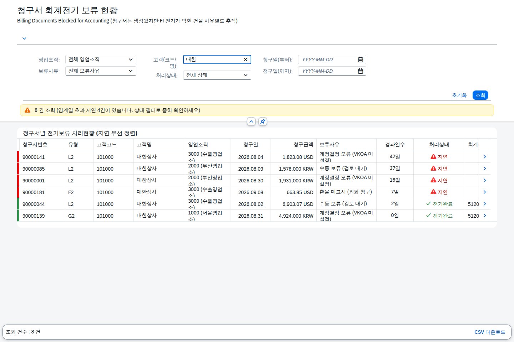Open details arrow for invoice 90000044
This screenshot has width=514, height=342.
tap(485, 204)
